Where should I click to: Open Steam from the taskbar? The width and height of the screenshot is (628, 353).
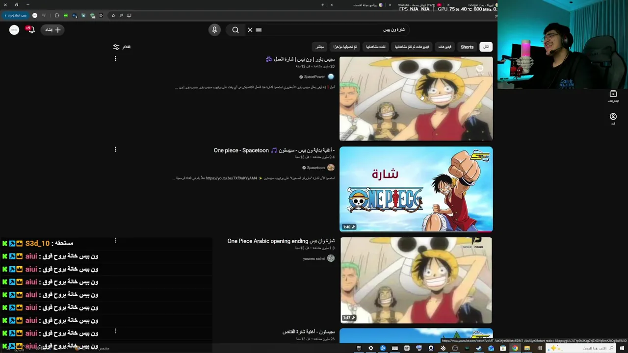[479, 348]
